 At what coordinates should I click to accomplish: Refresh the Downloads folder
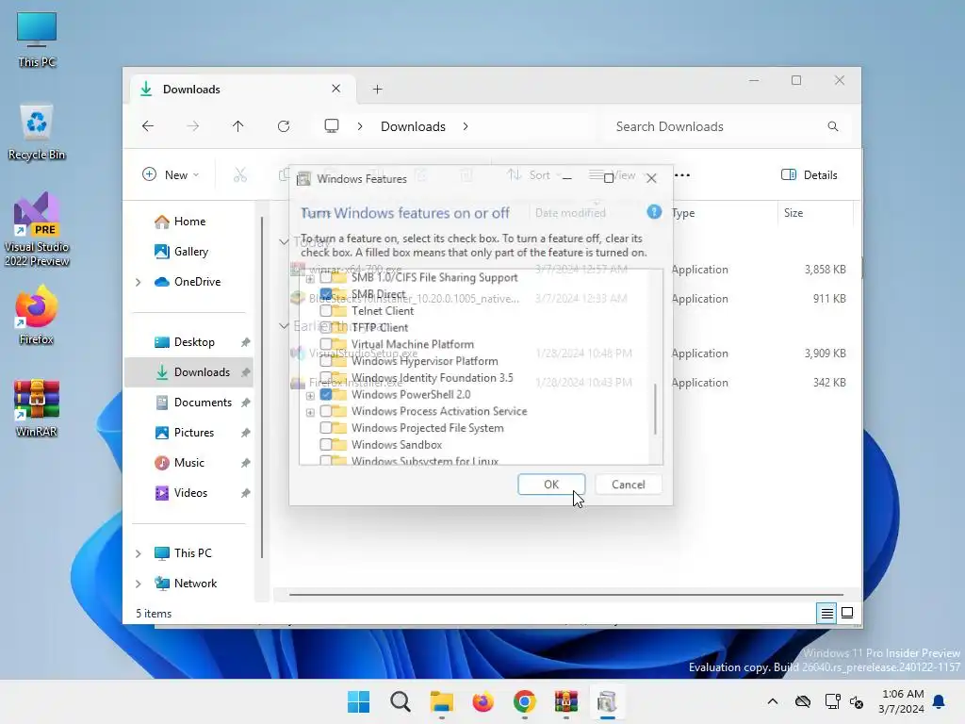point(284,126)
